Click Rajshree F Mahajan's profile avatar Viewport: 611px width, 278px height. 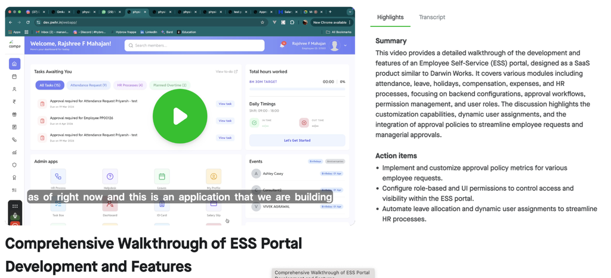pos(334,45)
